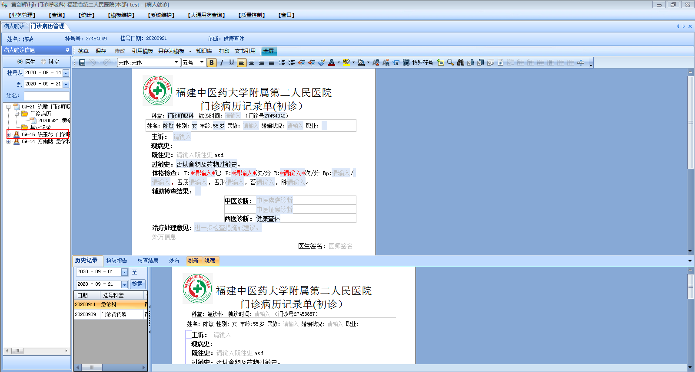Open the 模板维护 menu
This screenshot has width=695, height=372.
click(121, 15)
